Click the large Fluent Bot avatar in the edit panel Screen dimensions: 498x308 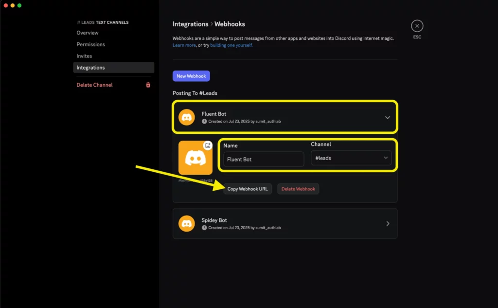point(195,157)
